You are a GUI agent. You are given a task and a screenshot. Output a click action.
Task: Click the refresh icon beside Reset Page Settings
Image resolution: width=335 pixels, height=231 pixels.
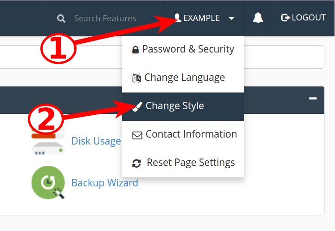(x=136, y=163)
